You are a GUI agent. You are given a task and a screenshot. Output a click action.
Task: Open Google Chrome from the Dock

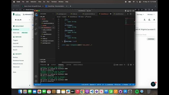point(82,92)
